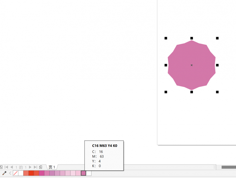Select the highlighted C16 M63 Y4 K0 swatch

(84, 173)
